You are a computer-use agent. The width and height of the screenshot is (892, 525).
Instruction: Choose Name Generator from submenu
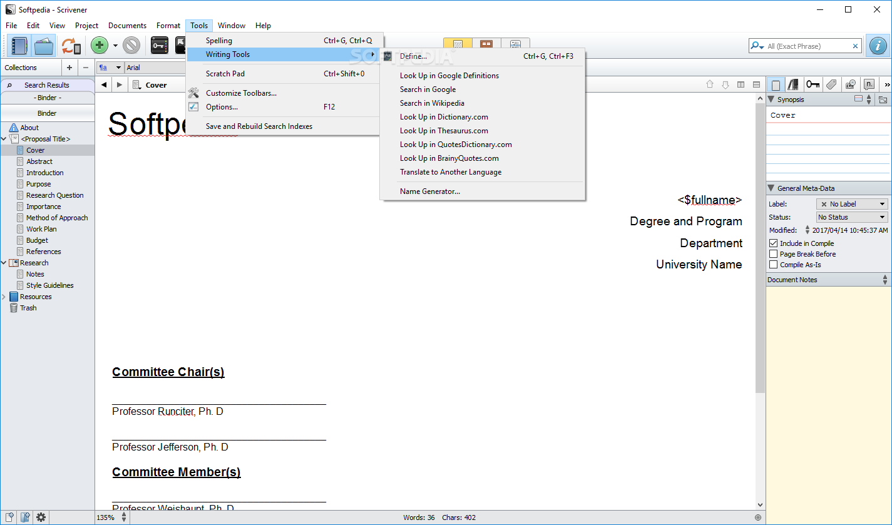(x=483, y=191)
